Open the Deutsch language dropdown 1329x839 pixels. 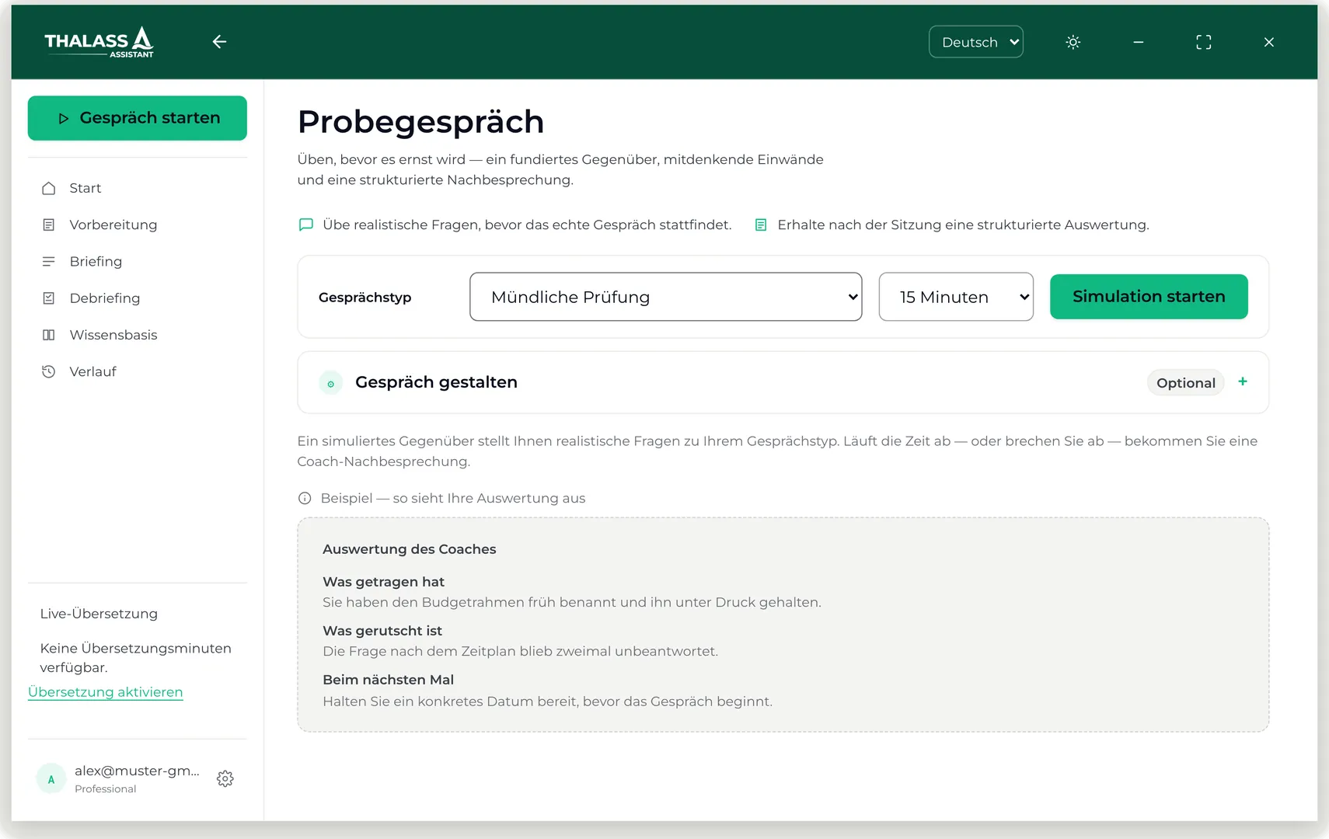[x=976, y=42]
